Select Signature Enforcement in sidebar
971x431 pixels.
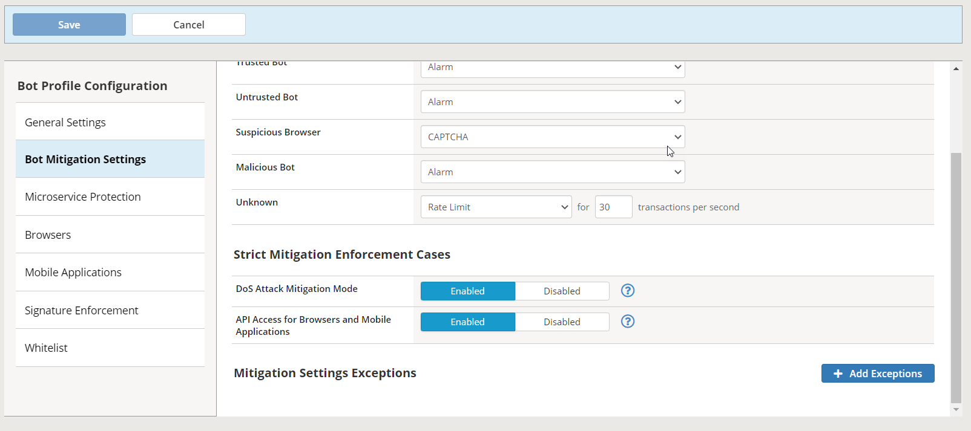[x=110, y=311]
